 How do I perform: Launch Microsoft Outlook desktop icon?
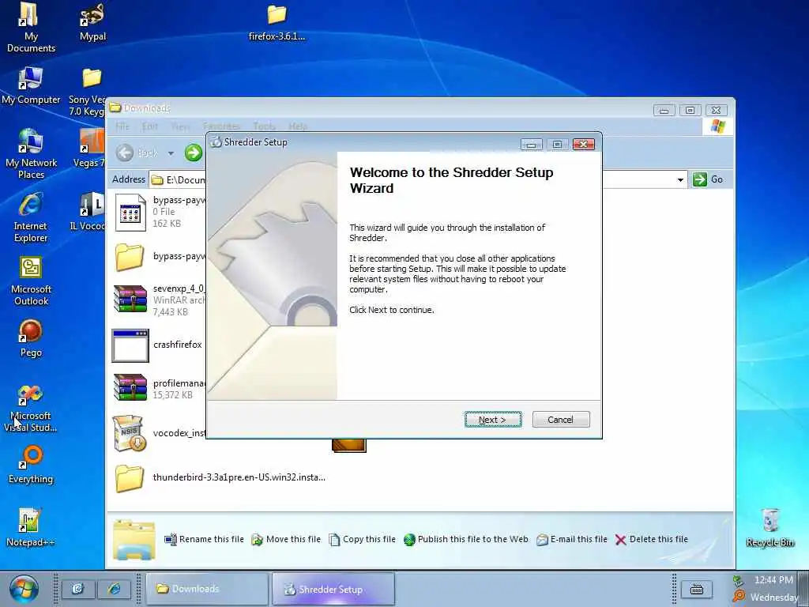[x=31, y=281]
